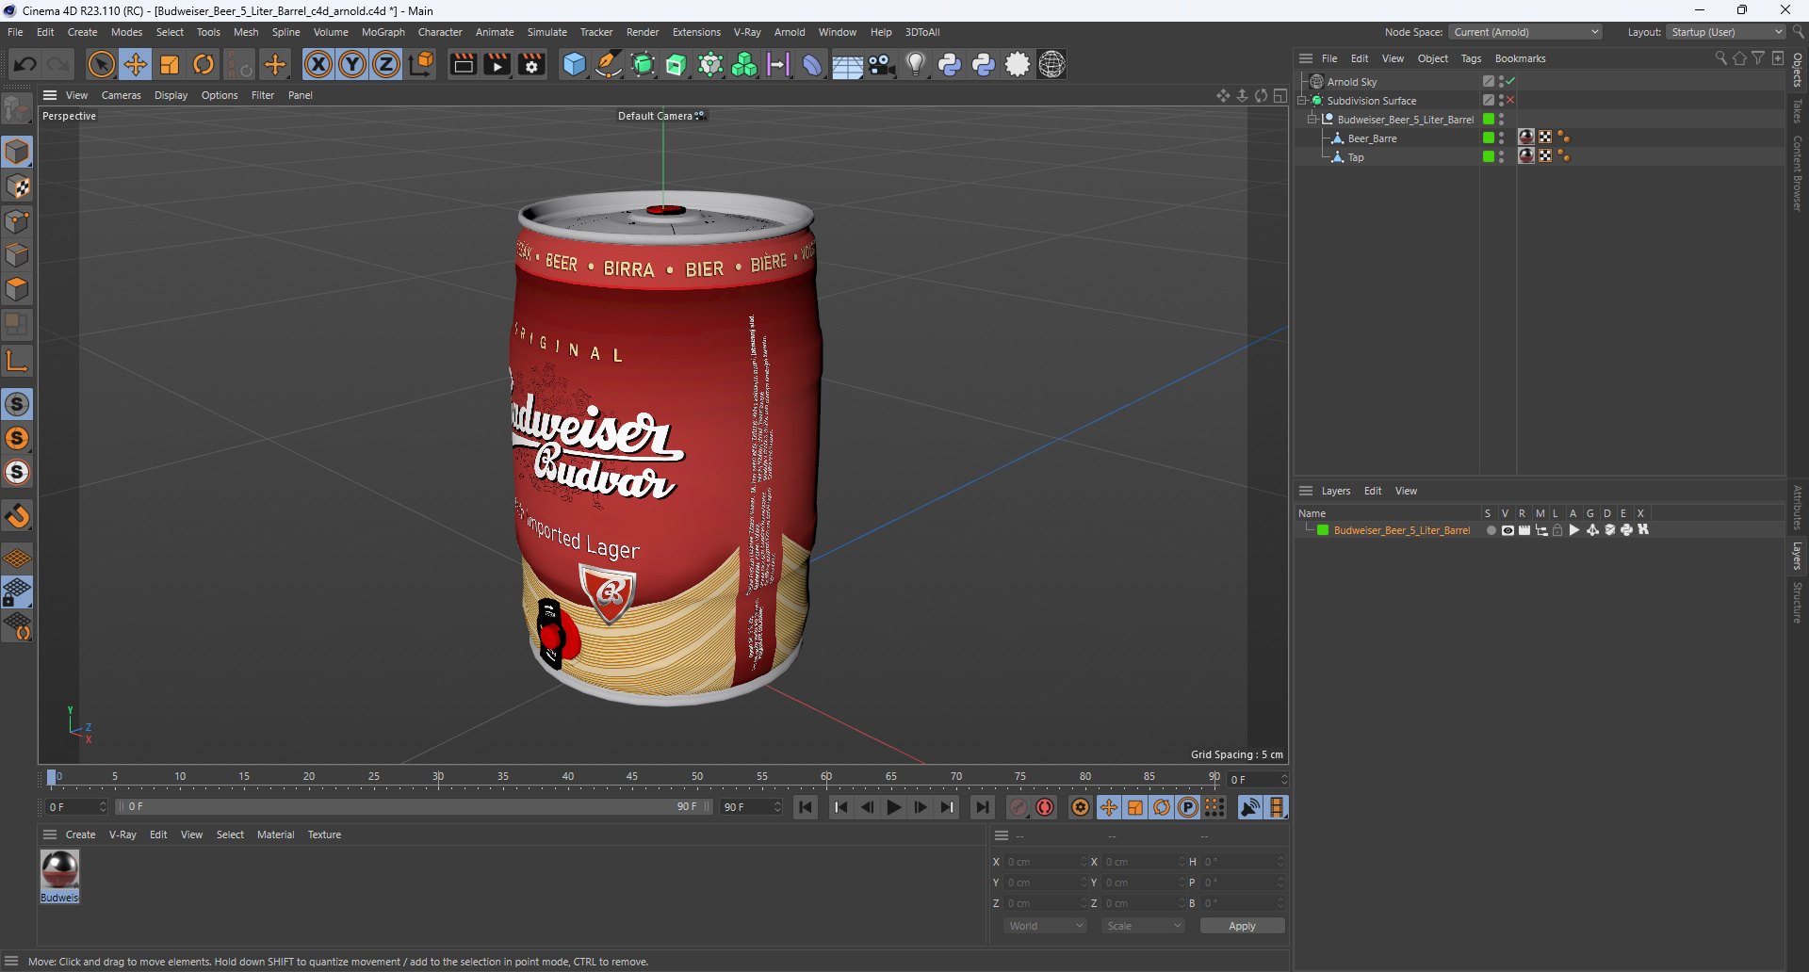Toggle Arnold Sky enabled checkmark

point(1510,82)
